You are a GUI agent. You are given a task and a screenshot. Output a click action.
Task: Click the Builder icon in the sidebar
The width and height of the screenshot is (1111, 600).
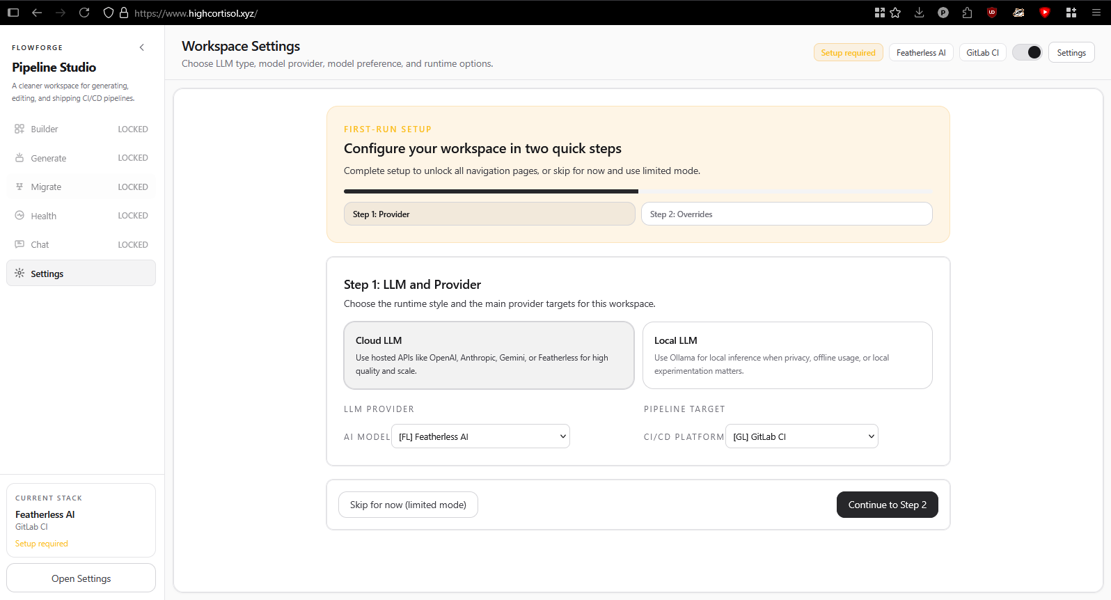pos(19,129)
